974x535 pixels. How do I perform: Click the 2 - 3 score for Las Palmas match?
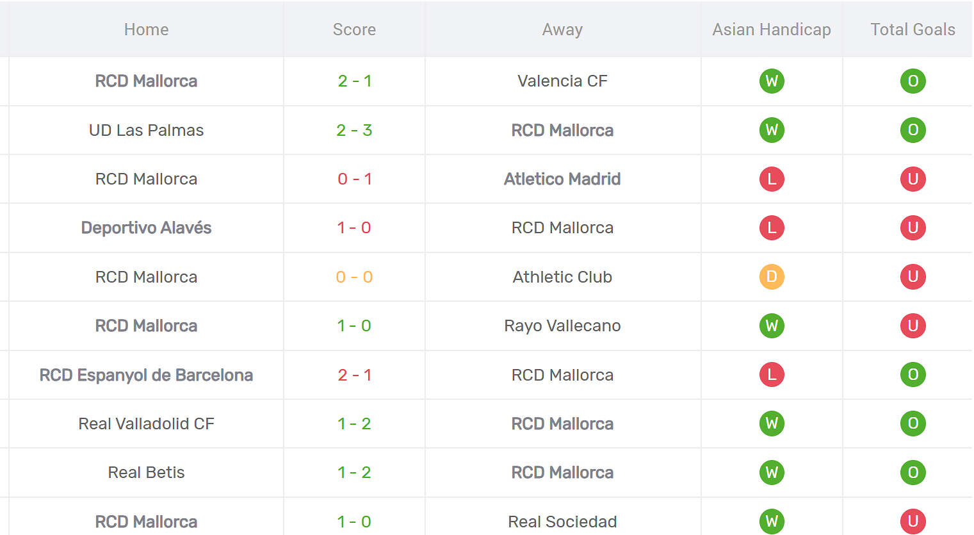354,130
